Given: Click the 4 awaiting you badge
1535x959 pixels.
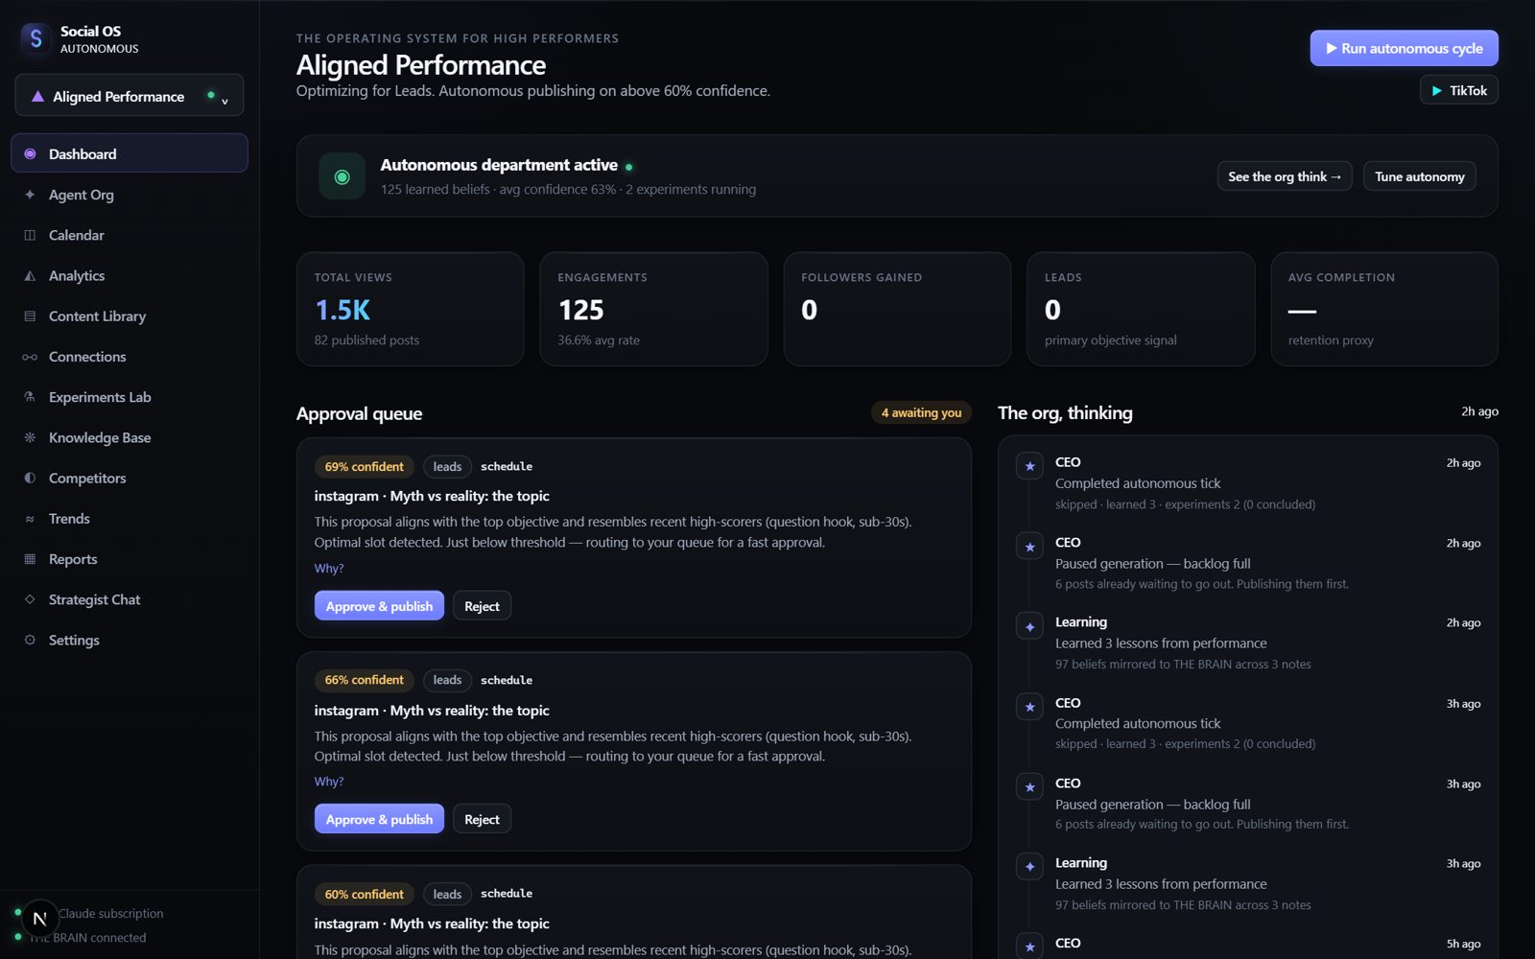Looking at the screenshot, I should (x=921, y=412).
